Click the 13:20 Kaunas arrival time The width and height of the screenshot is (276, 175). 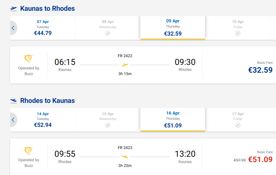[x=185, y=154]
